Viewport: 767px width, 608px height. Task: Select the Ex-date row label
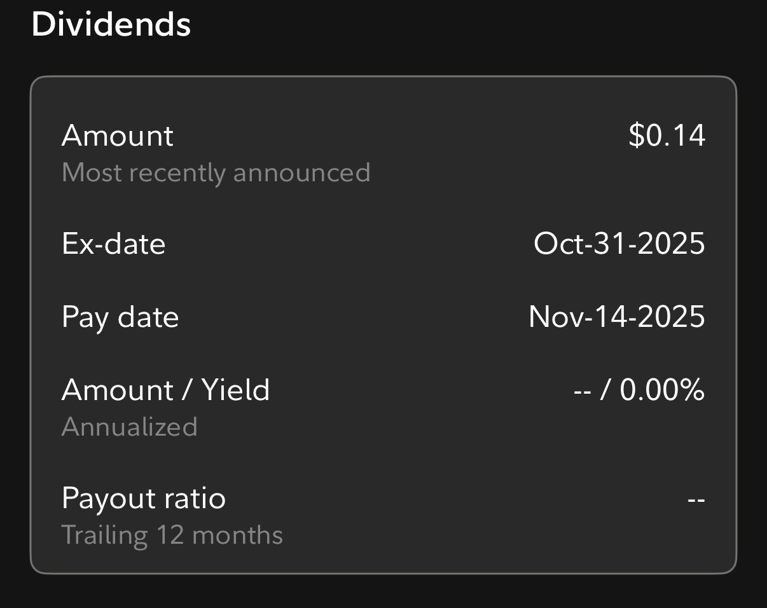[x=114, y=244]
